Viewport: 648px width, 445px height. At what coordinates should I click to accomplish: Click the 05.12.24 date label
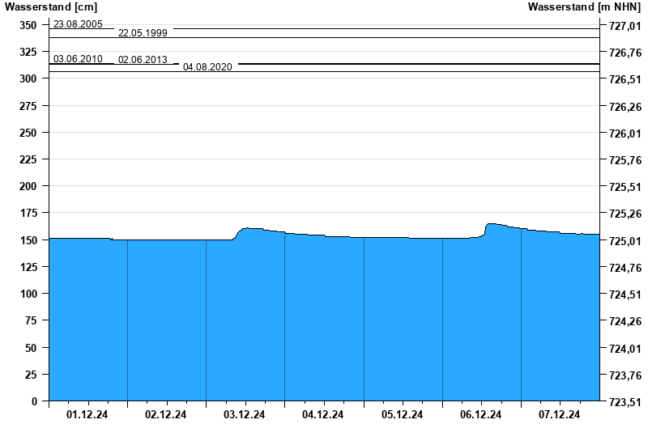[401, 415]
